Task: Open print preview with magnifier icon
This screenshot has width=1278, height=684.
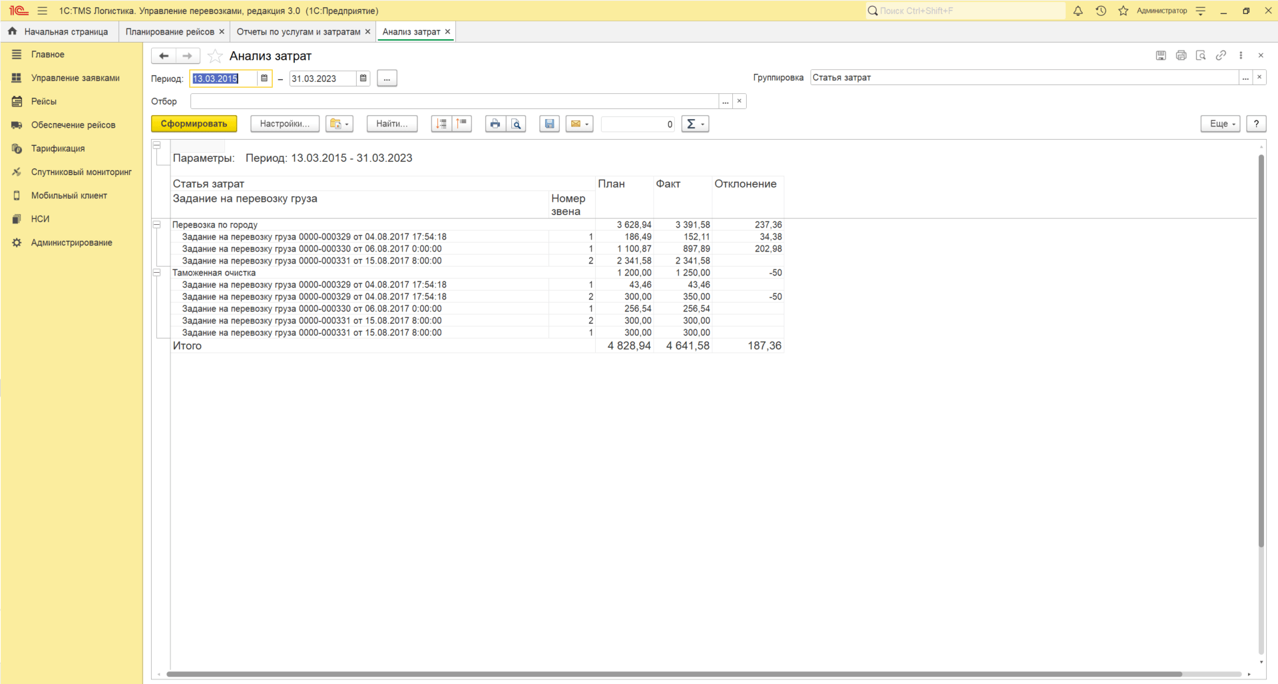Action: click(516, 124)
